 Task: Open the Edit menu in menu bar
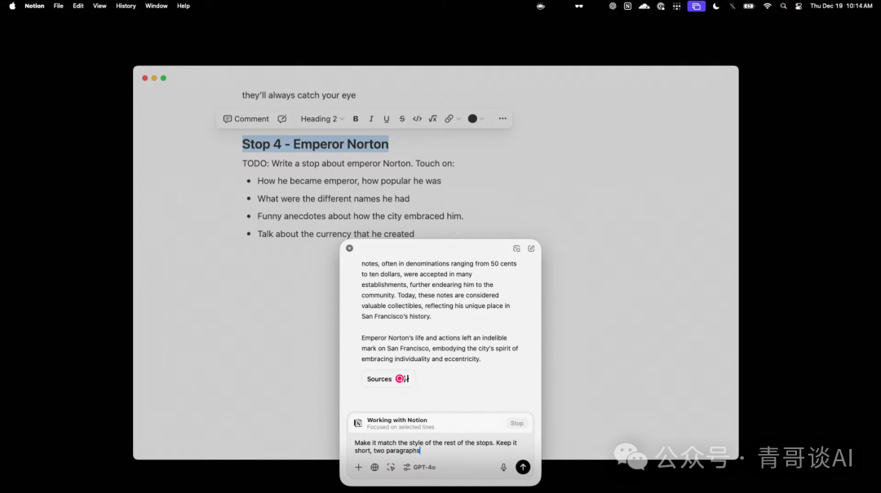[x=78, y=6]
